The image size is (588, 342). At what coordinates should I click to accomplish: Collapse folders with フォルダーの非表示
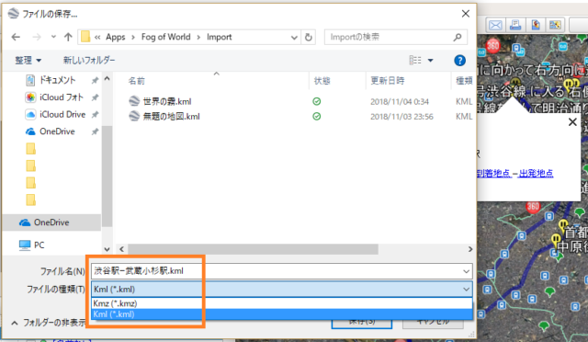point(49,323)
